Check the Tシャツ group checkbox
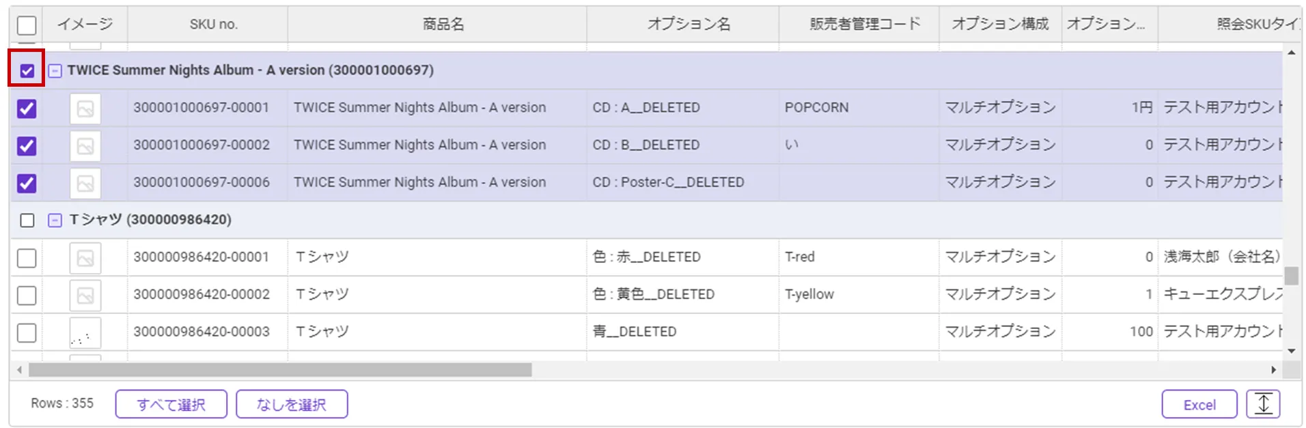 click(x=27, y=220)
